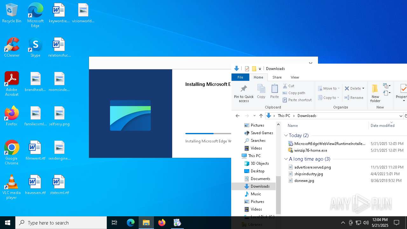Create a New folder from ribbon
407x229 pixels.
coord(375,93)
